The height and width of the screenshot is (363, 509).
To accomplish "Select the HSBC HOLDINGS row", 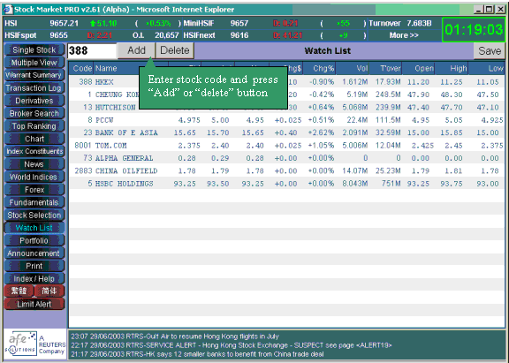I will (x=286, y=184).
